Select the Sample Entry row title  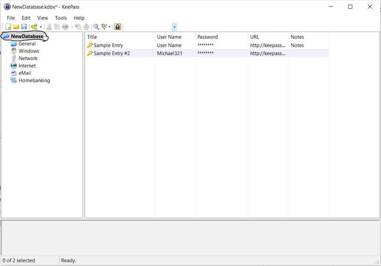pos(108,45)
